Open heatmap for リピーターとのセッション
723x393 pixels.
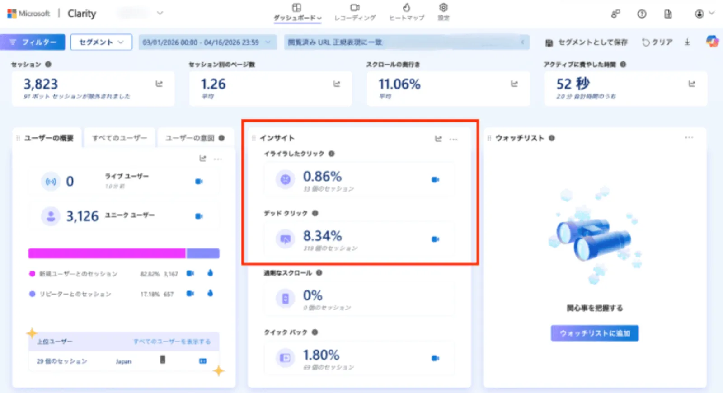click(x=210, y=293)
